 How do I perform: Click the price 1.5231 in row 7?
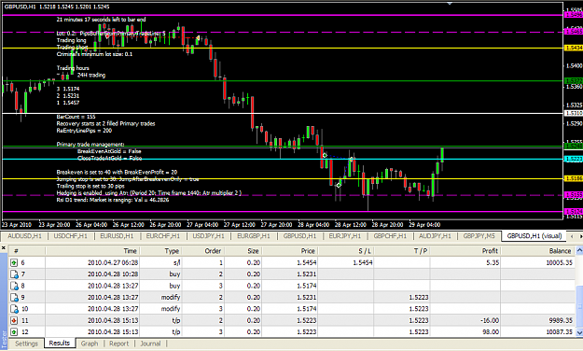[306, 274]
